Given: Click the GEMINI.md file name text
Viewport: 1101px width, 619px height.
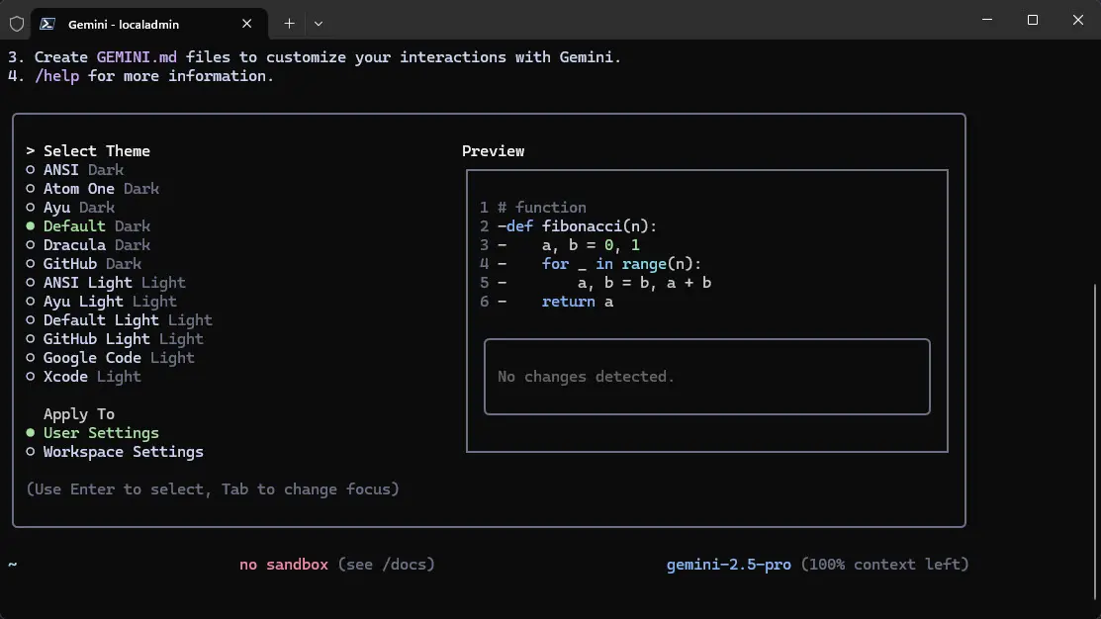Looking at the screenshot, I should tap(137, 56).
